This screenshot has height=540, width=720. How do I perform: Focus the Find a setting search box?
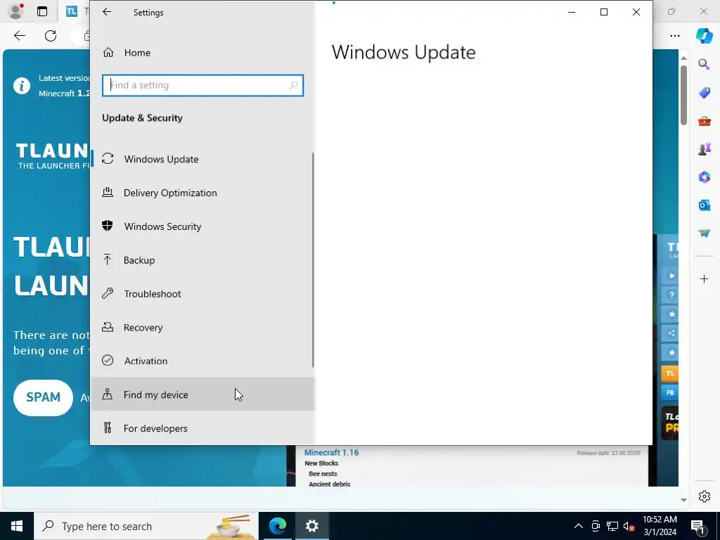[x=202, y=85]
